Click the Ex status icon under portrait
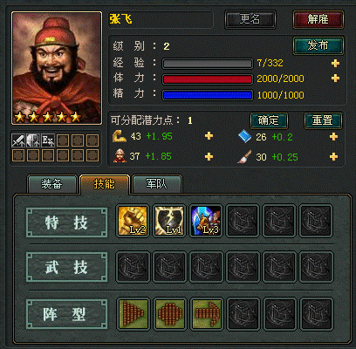Image resolution: width=356 pixels, height=349 pixels. click(48, 140)
